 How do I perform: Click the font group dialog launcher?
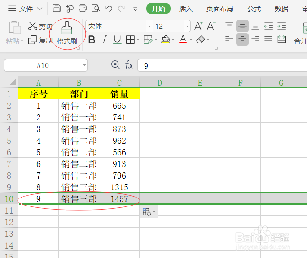(216, 49)
